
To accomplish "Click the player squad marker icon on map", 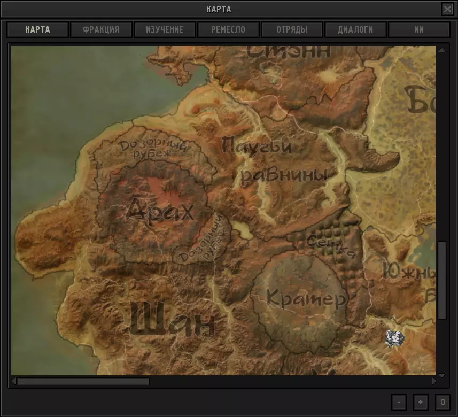I will point(394,339).
